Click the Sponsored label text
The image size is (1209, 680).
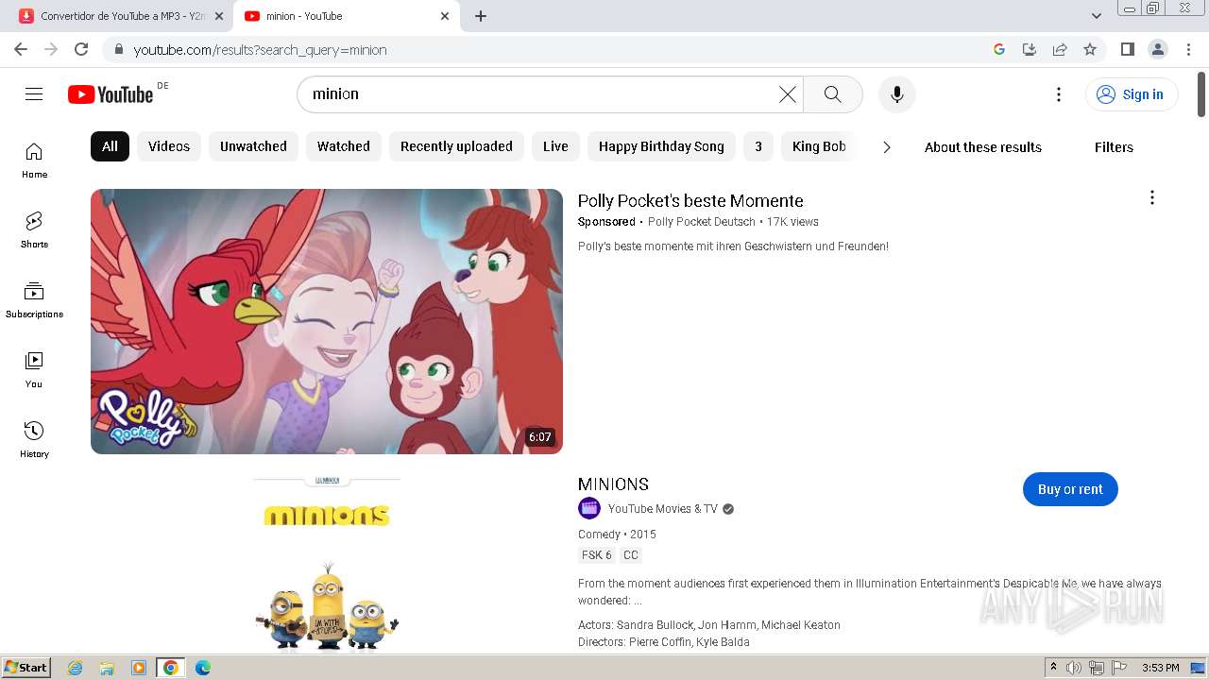click(x=606, y=222)
